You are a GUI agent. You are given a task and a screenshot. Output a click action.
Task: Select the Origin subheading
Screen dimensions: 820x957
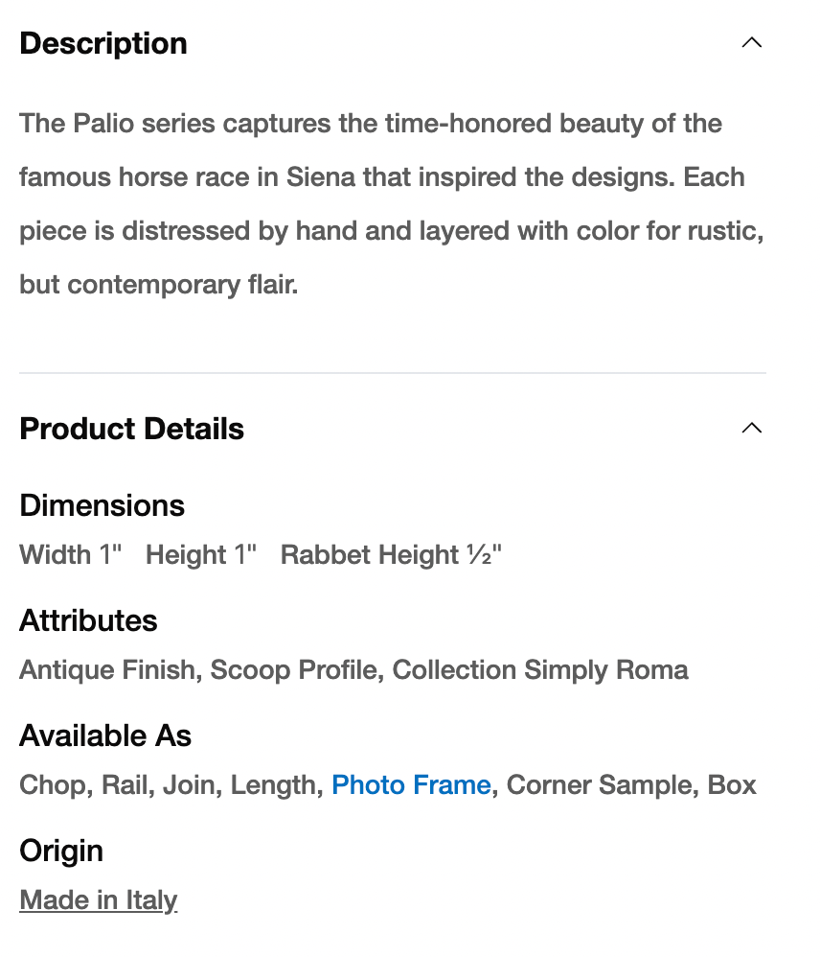point(61,851)
